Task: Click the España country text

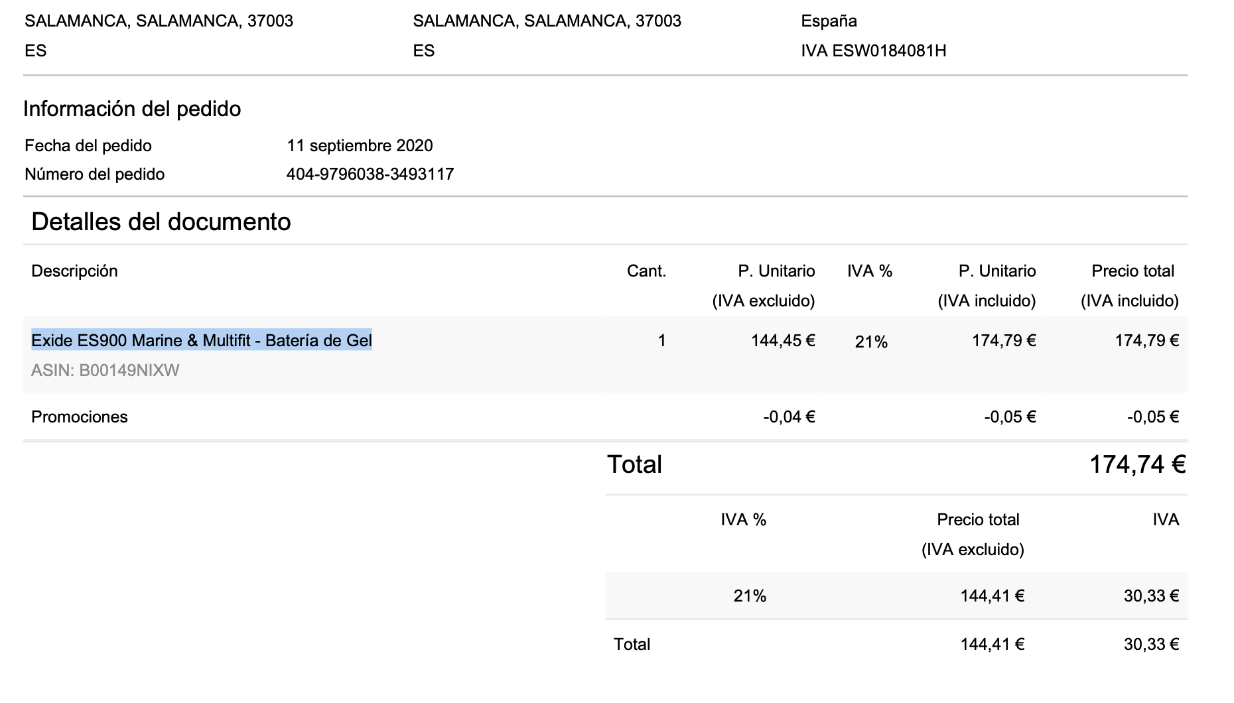Action: pos(829,21)
